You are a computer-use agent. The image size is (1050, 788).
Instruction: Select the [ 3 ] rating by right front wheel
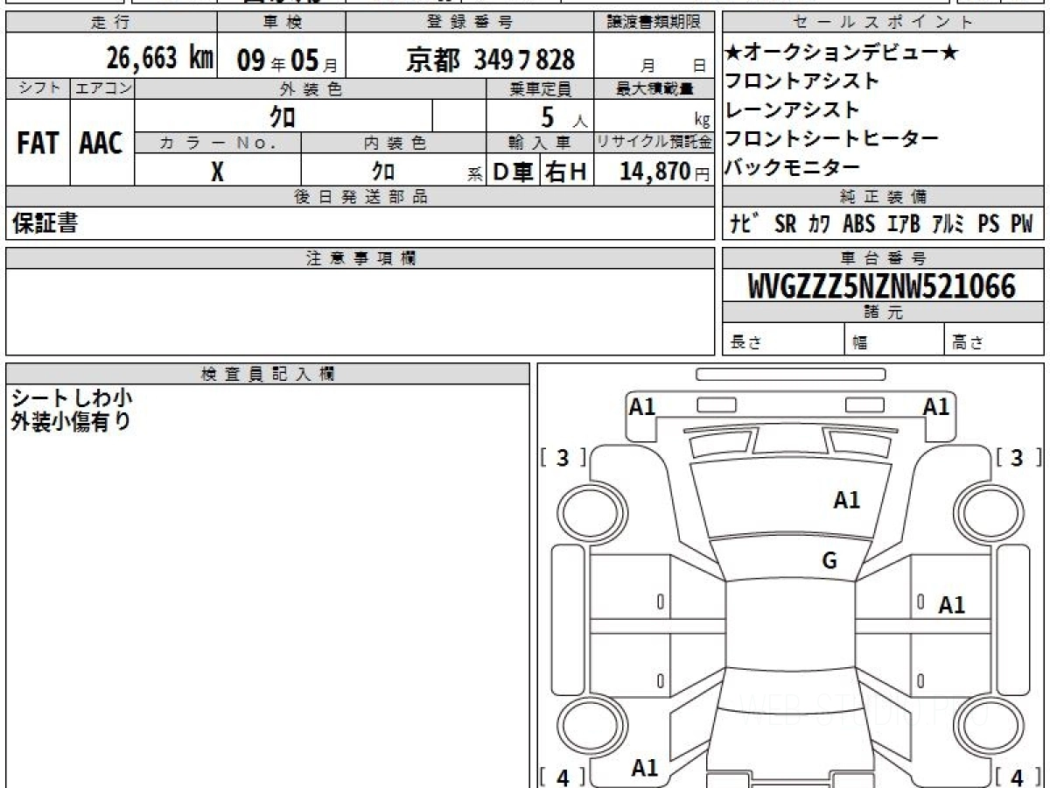[x=1018, y=458]
